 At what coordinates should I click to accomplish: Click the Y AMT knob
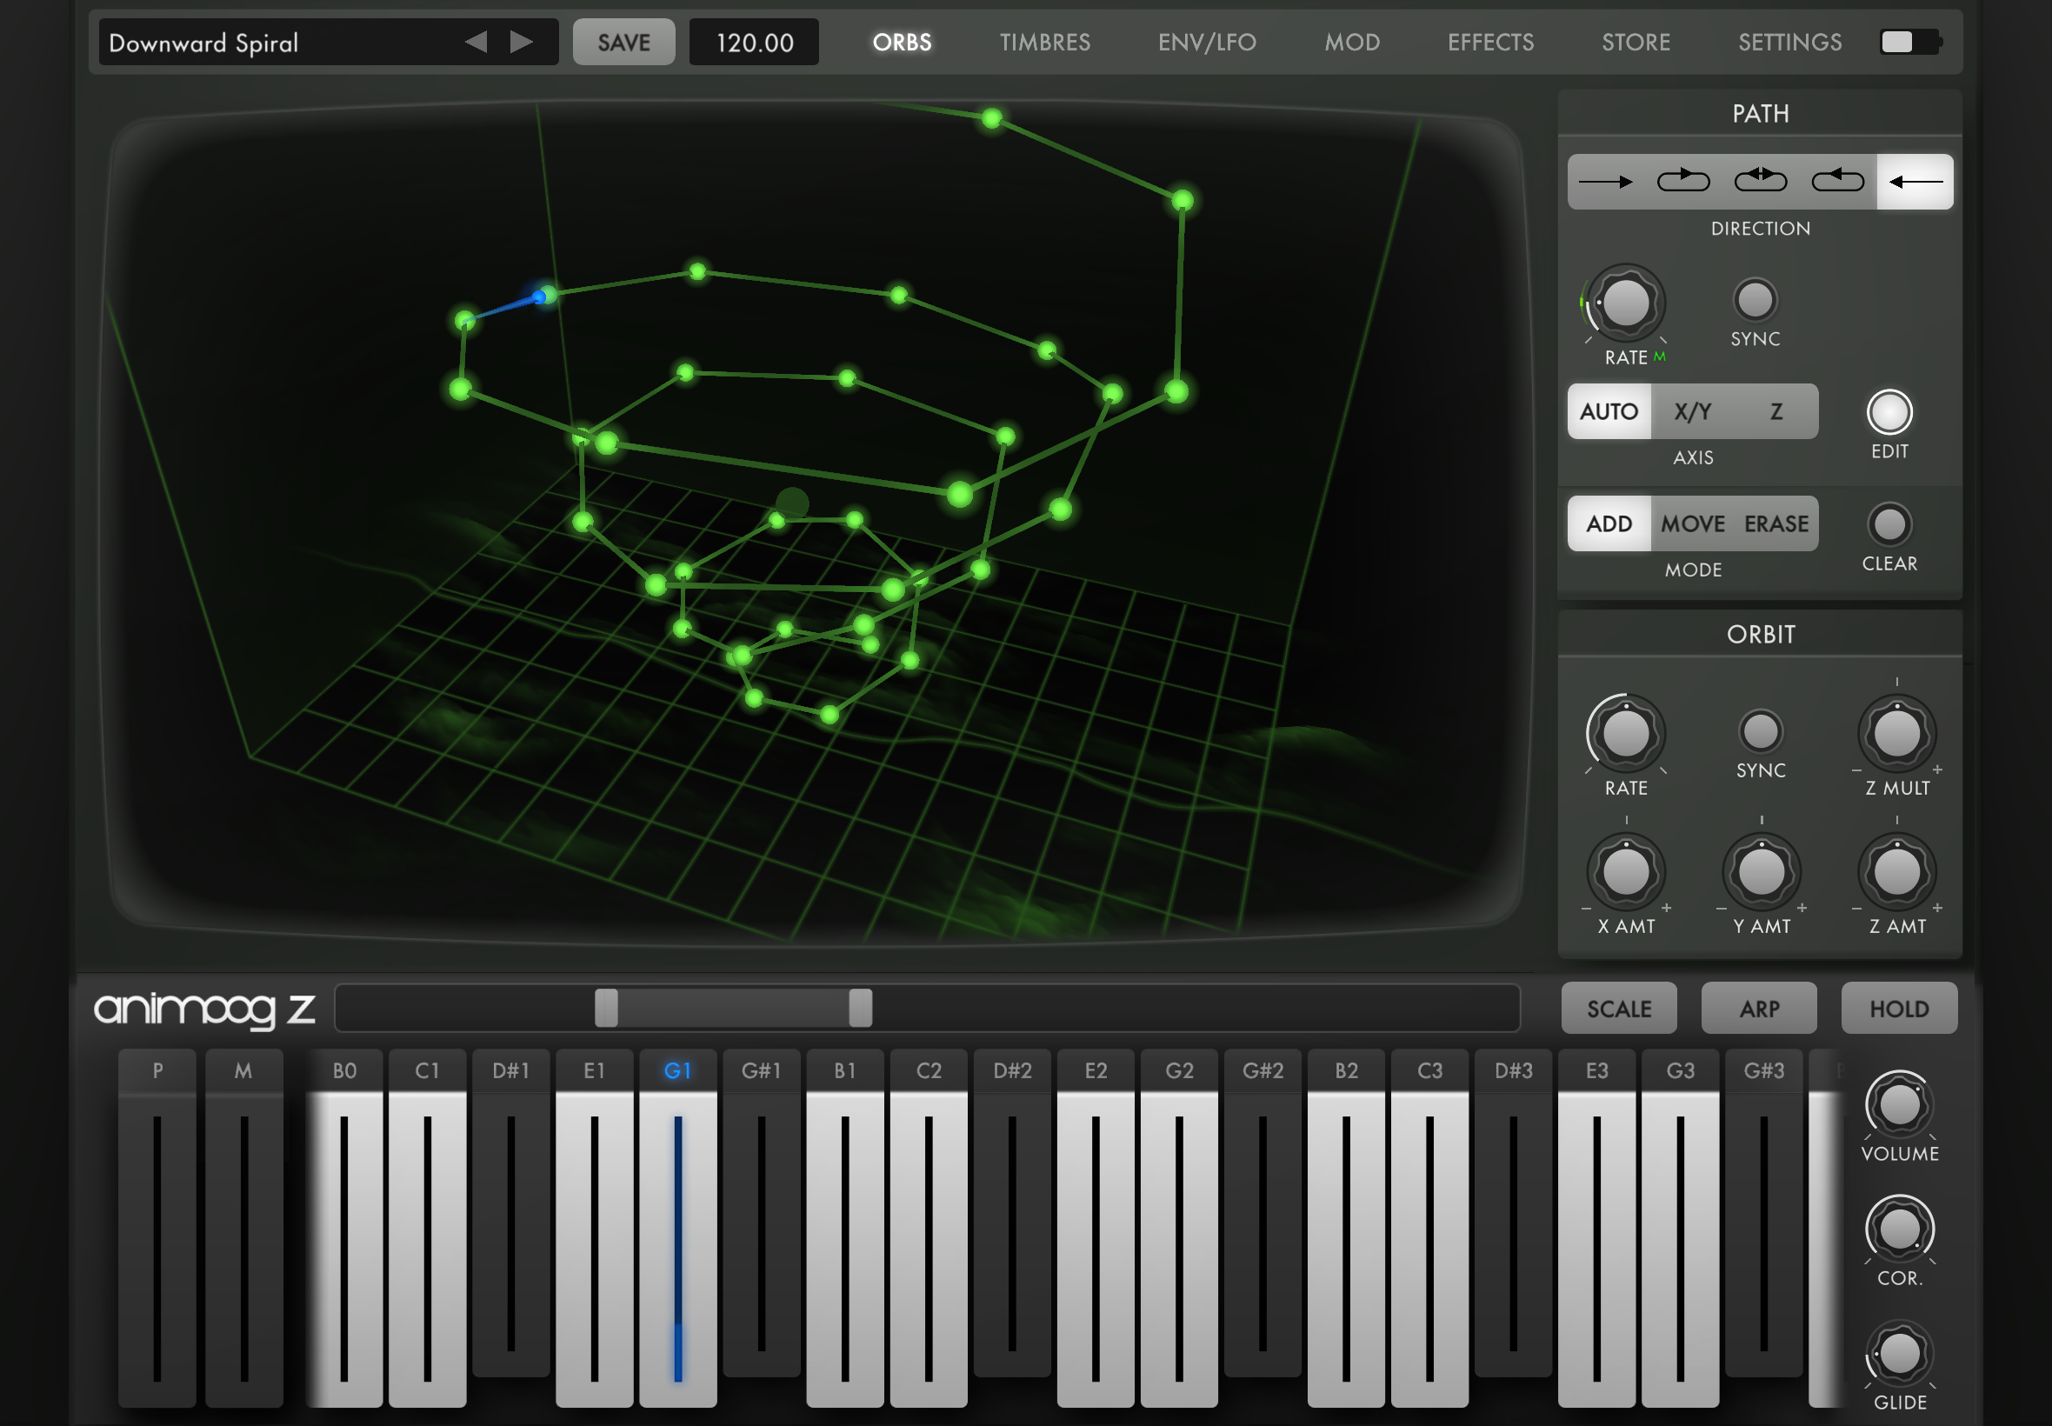(1761, 873)
